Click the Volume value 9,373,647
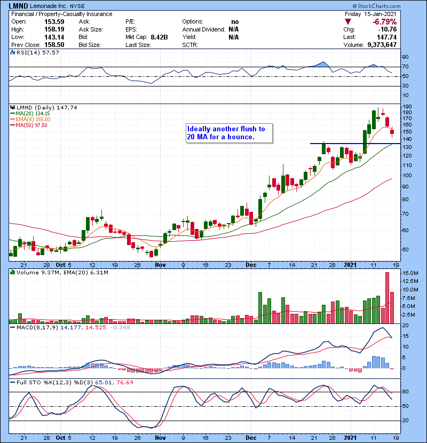This screenshot has width=427, height=443. (382, 45)
